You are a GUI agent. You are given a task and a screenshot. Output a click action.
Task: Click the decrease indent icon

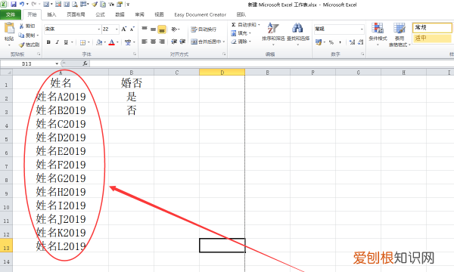[174, 42]
